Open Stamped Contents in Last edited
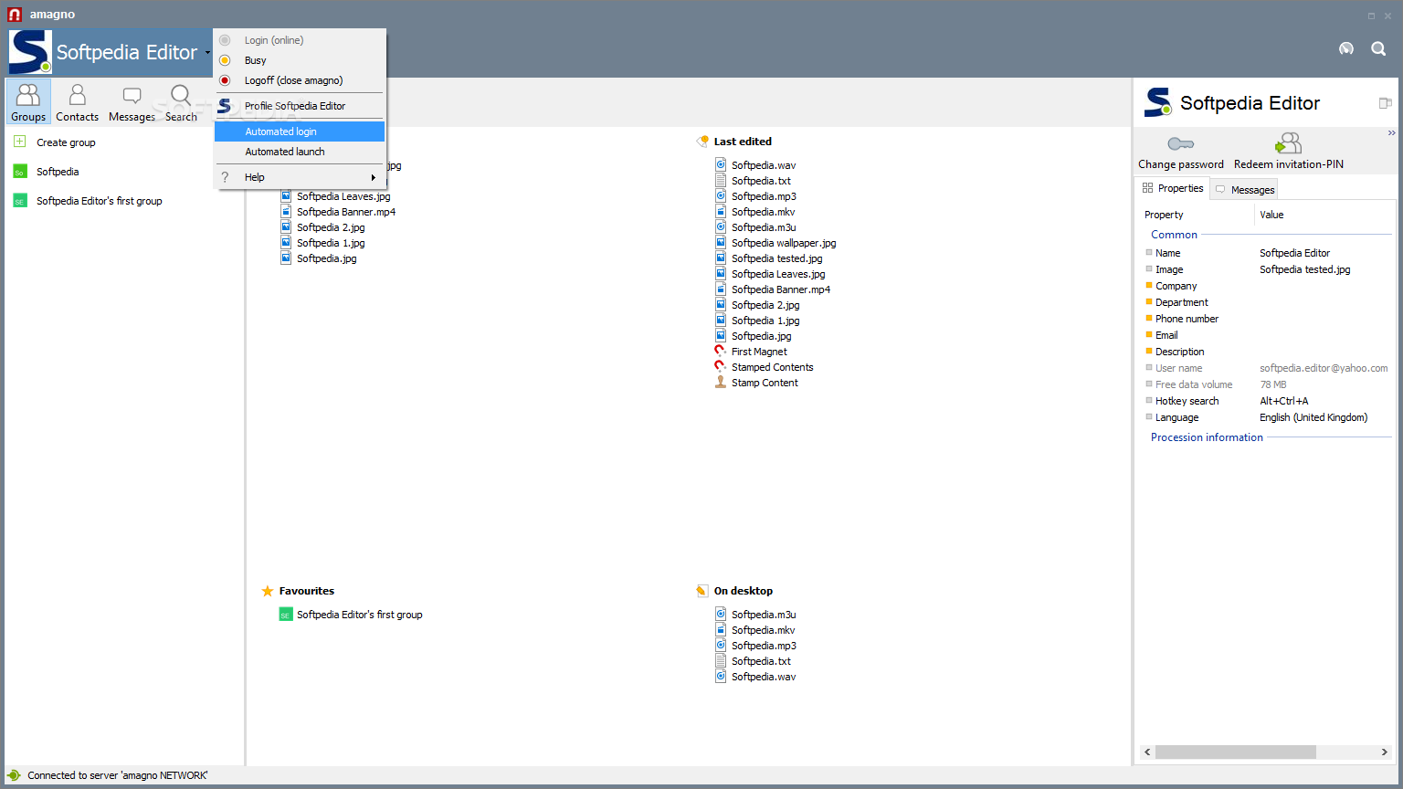1403x789 pixels. 772,367
